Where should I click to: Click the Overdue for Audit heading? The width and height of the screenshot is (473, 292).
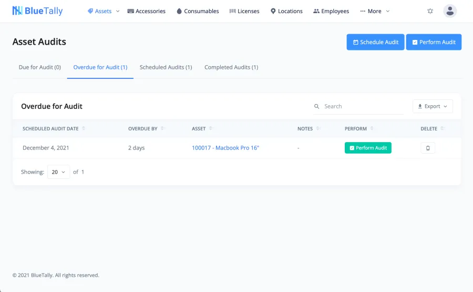52,106
